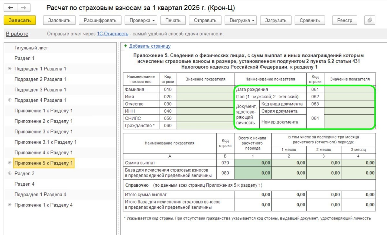The image size is (387, 235).
Task: Select Титульный лист in the section list
Action: coord(31,48)
